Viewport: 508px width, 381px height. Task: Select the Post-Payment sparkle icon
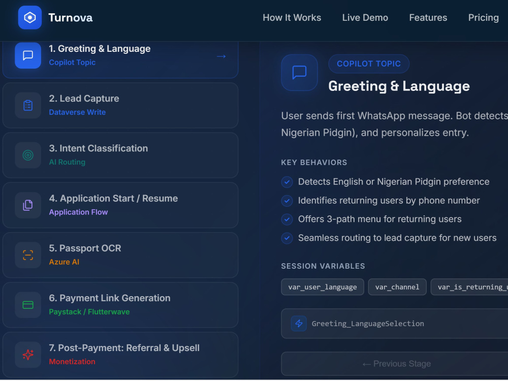(28, 355)
